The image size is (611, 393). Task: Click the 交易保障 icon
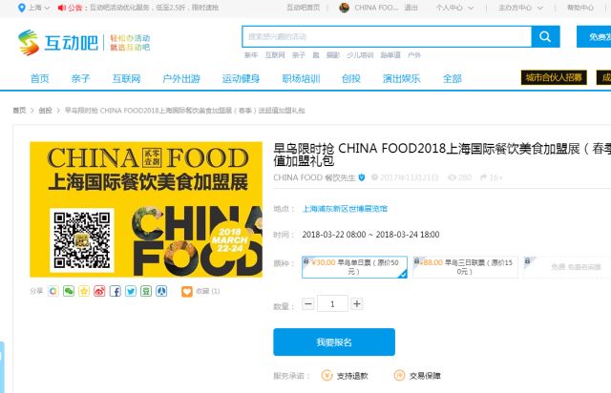tap(399, 376)
